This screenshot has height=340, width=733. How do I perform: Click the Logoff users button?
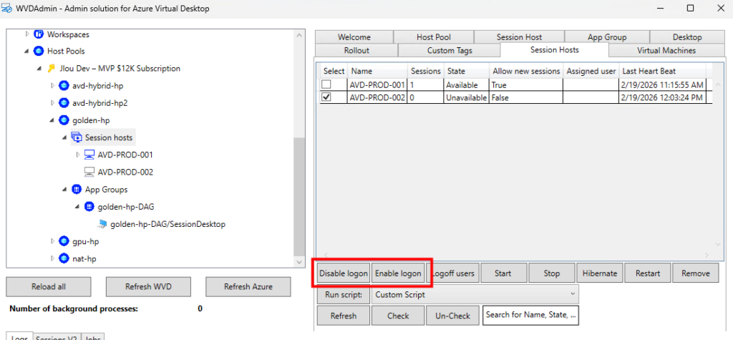(x=453, y=273)
